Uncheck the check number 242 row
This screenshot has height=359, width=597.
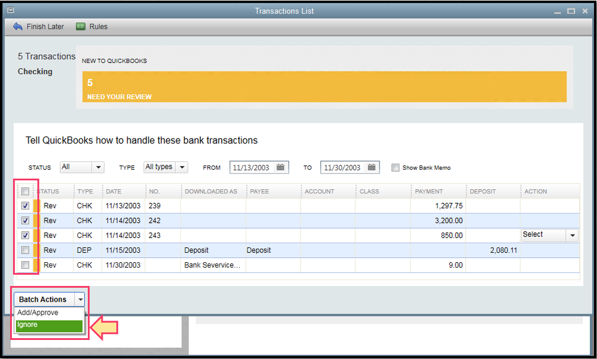(x=25, y=220)
